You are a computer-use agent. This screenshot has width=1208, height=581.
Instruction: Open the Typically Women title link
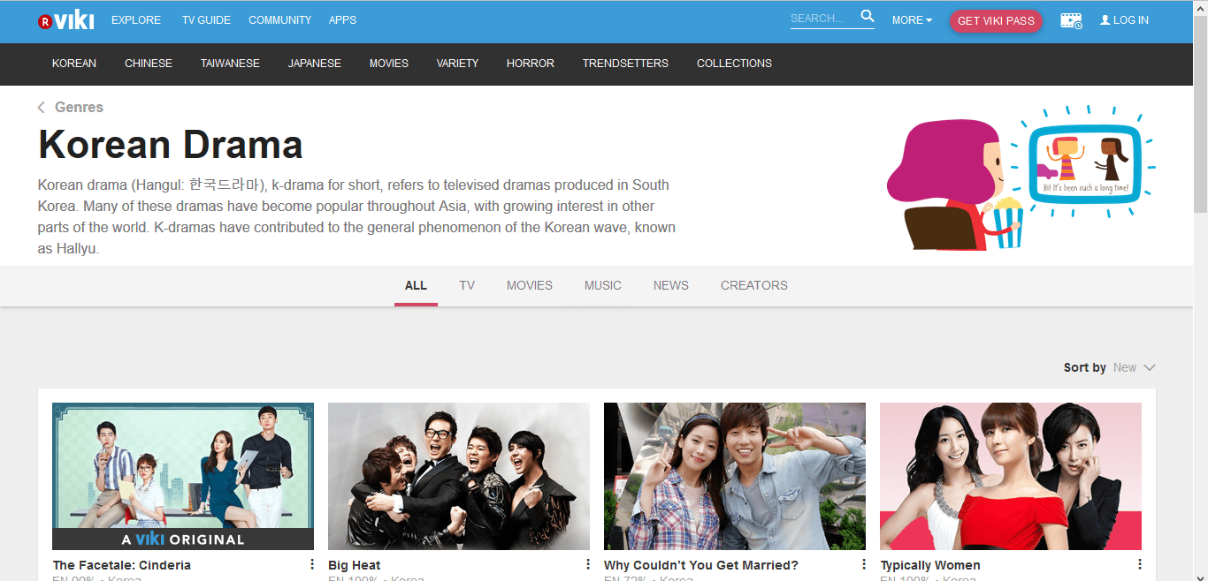(x=930, y=565)
